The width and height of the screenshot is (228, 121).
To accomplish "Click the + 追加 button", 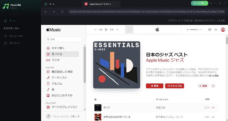I will click(203, 86).
